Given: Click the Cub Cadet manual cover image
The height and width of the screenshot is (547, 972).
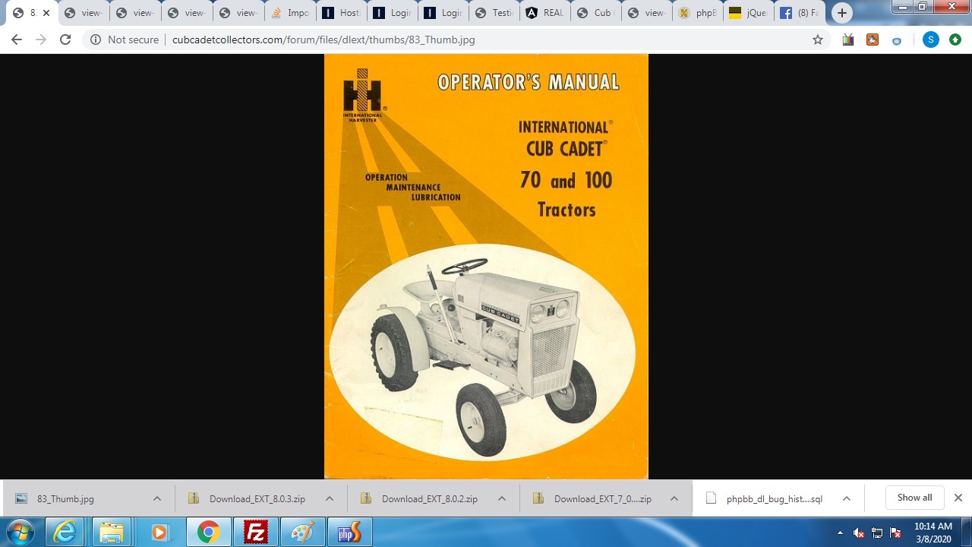Looking at the screenshot, I should click(486, 266).
